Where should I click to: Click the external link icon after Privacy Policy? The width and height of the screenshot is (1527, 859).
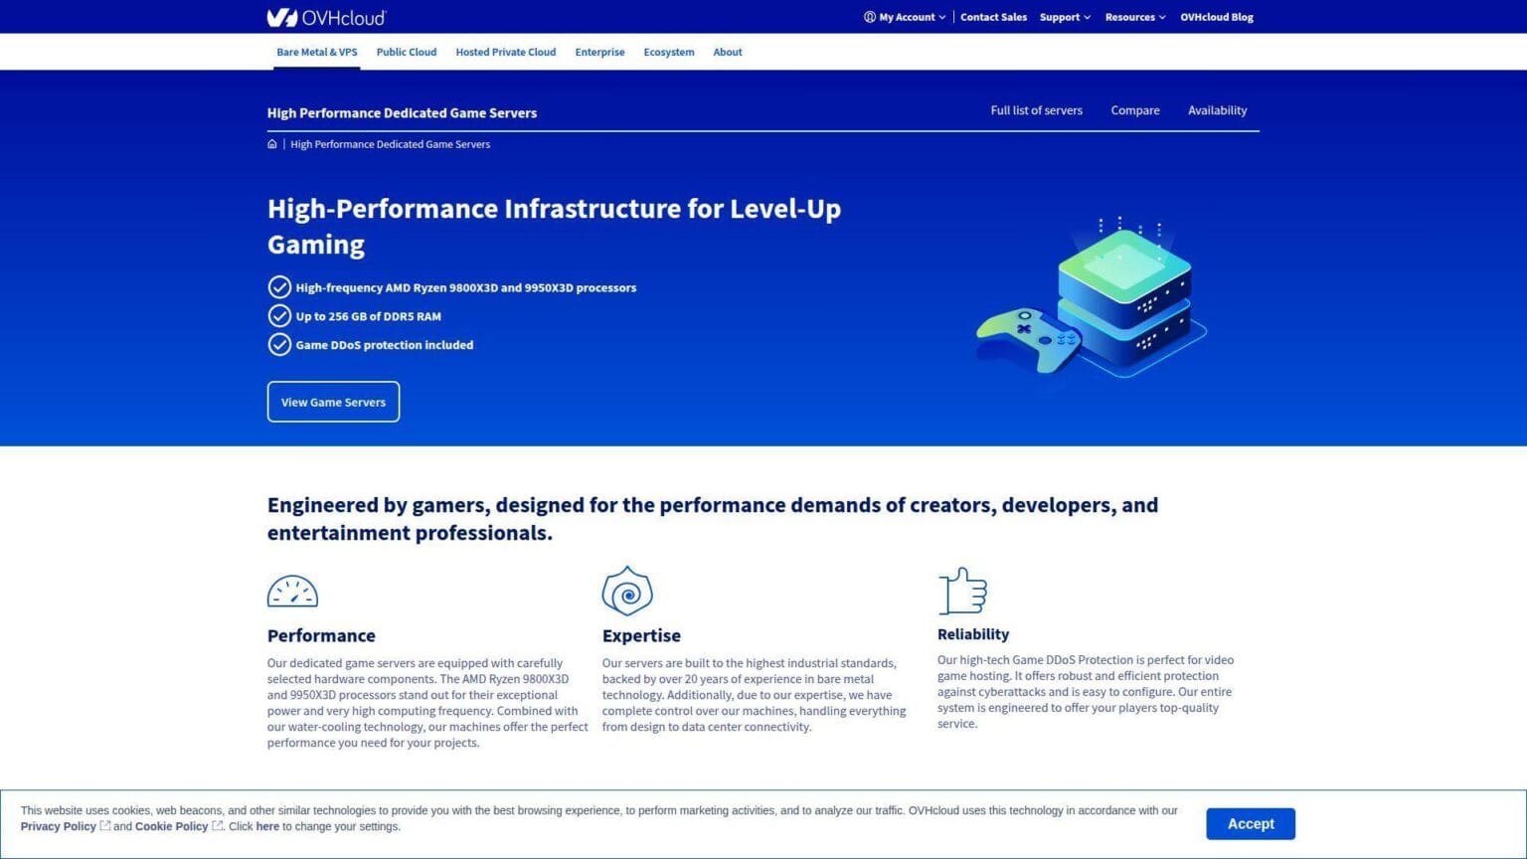pyautogui.click(x=105, y=826)
